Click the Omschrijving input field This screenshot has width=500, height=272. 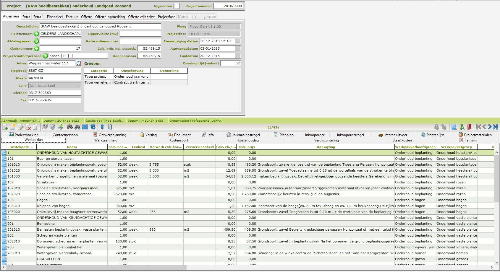click(x=101, y=26)
